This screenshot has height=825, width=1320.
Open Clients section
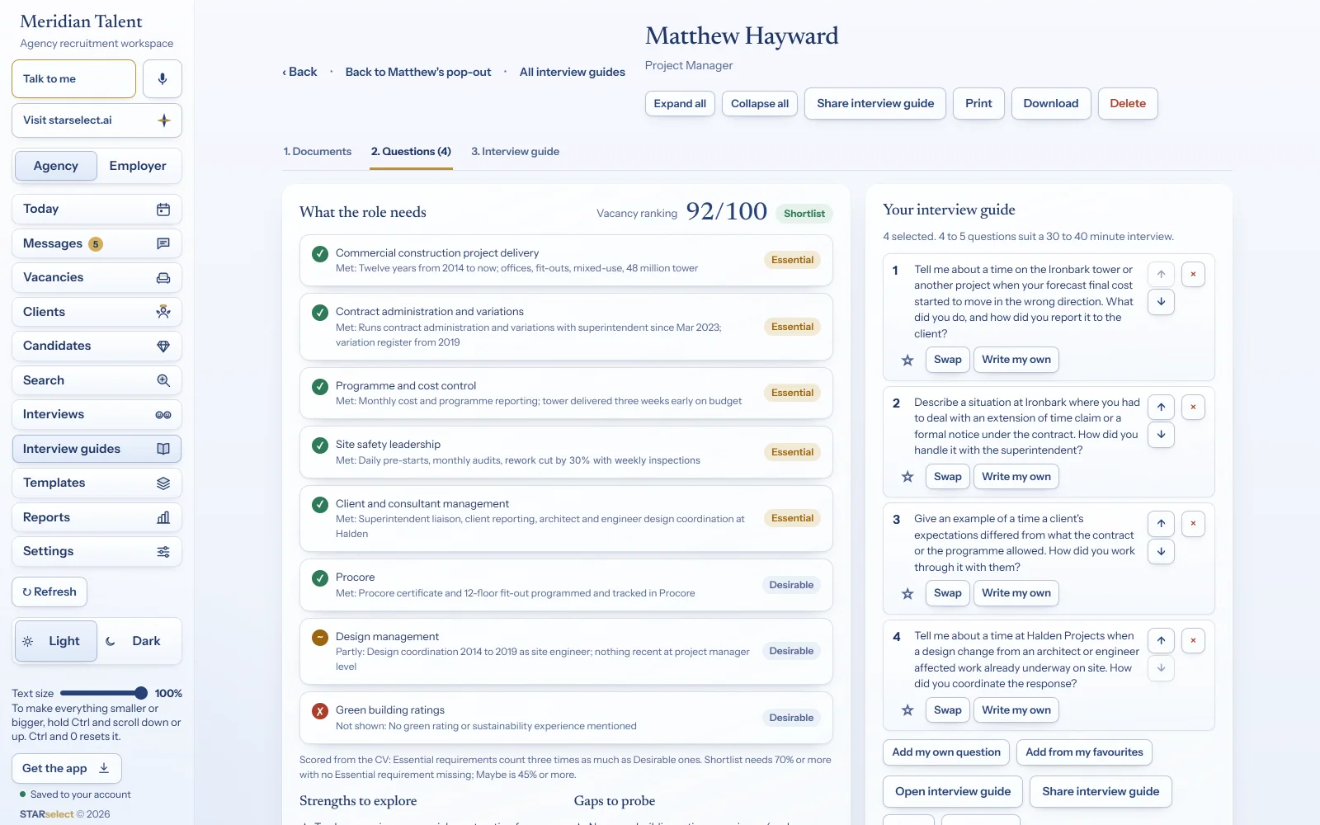click(x=97, y=312)
